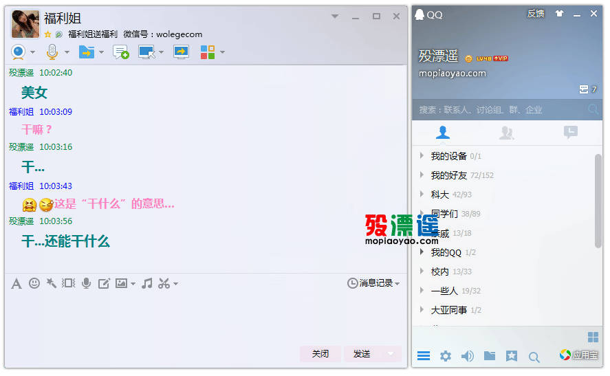This screenshot has width=610, height=376.
Task: Open QQ settings gear icon
Action: [x=446, y=355]
